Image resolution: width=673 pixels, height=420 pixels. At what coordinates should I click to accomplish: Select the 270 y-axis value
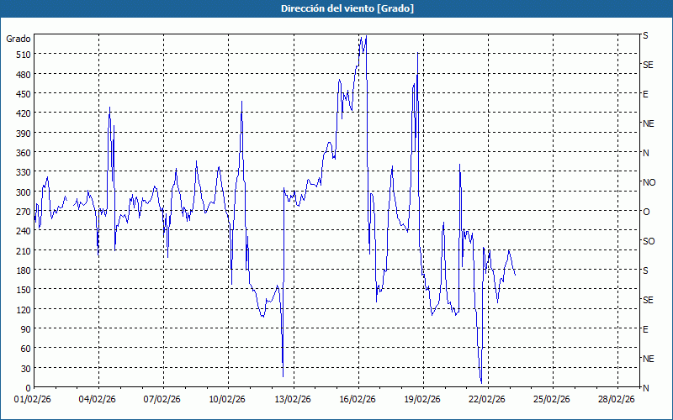pos(22,212)
